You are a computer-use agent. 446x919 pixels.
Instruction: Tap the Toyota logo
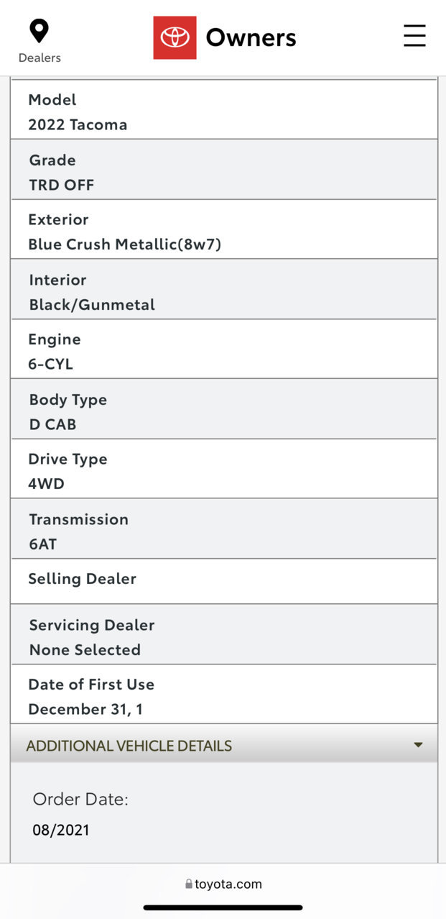(175, 37)
